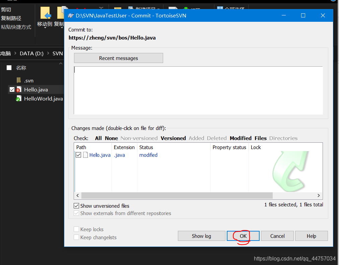The width and height of the screenshot is (339, 265).
Task: Cancel the commit dialog
Action: [x=277, y=236]
